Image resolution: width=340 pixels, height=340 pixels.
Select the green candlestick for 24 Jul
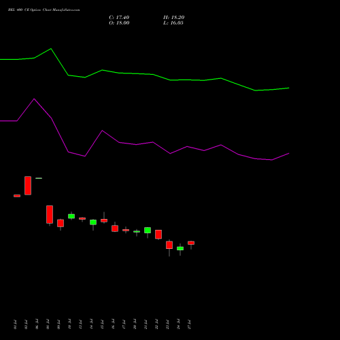(x=180, y=248)
